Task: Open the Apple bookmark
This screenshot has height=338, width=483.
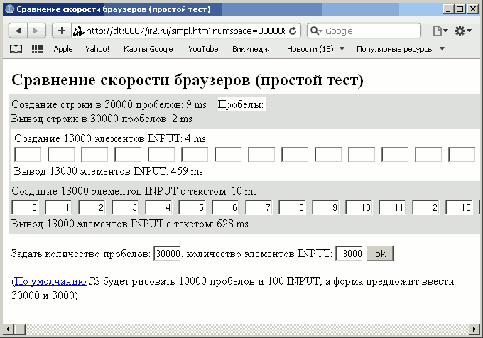Action: click(63, 49)
